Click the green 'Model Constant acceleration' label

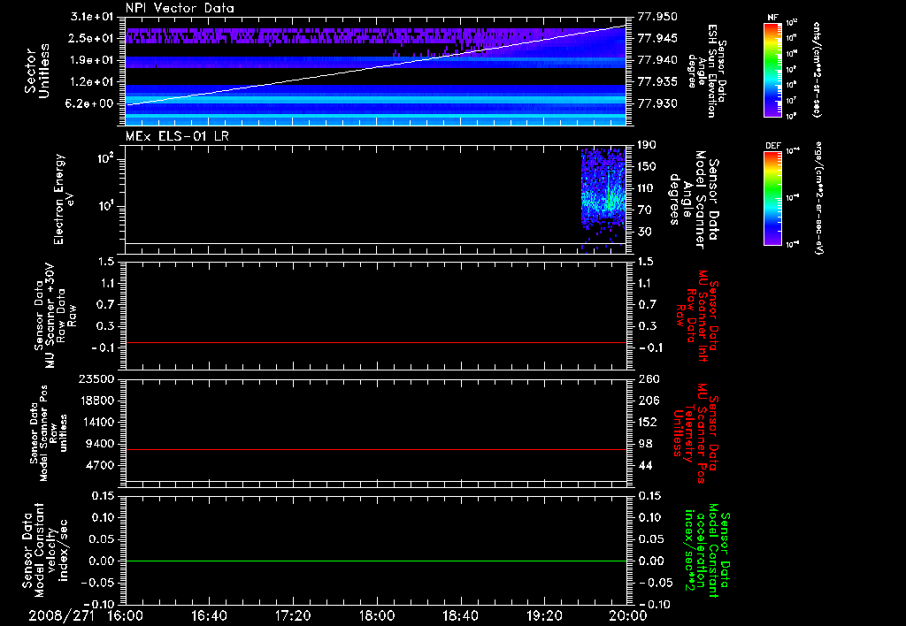(x=708, y=551)
